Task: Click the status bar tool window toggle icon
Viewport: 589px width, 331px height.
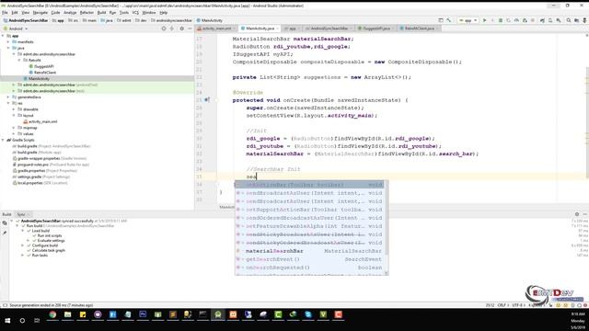Action: (x=5, y=305)
